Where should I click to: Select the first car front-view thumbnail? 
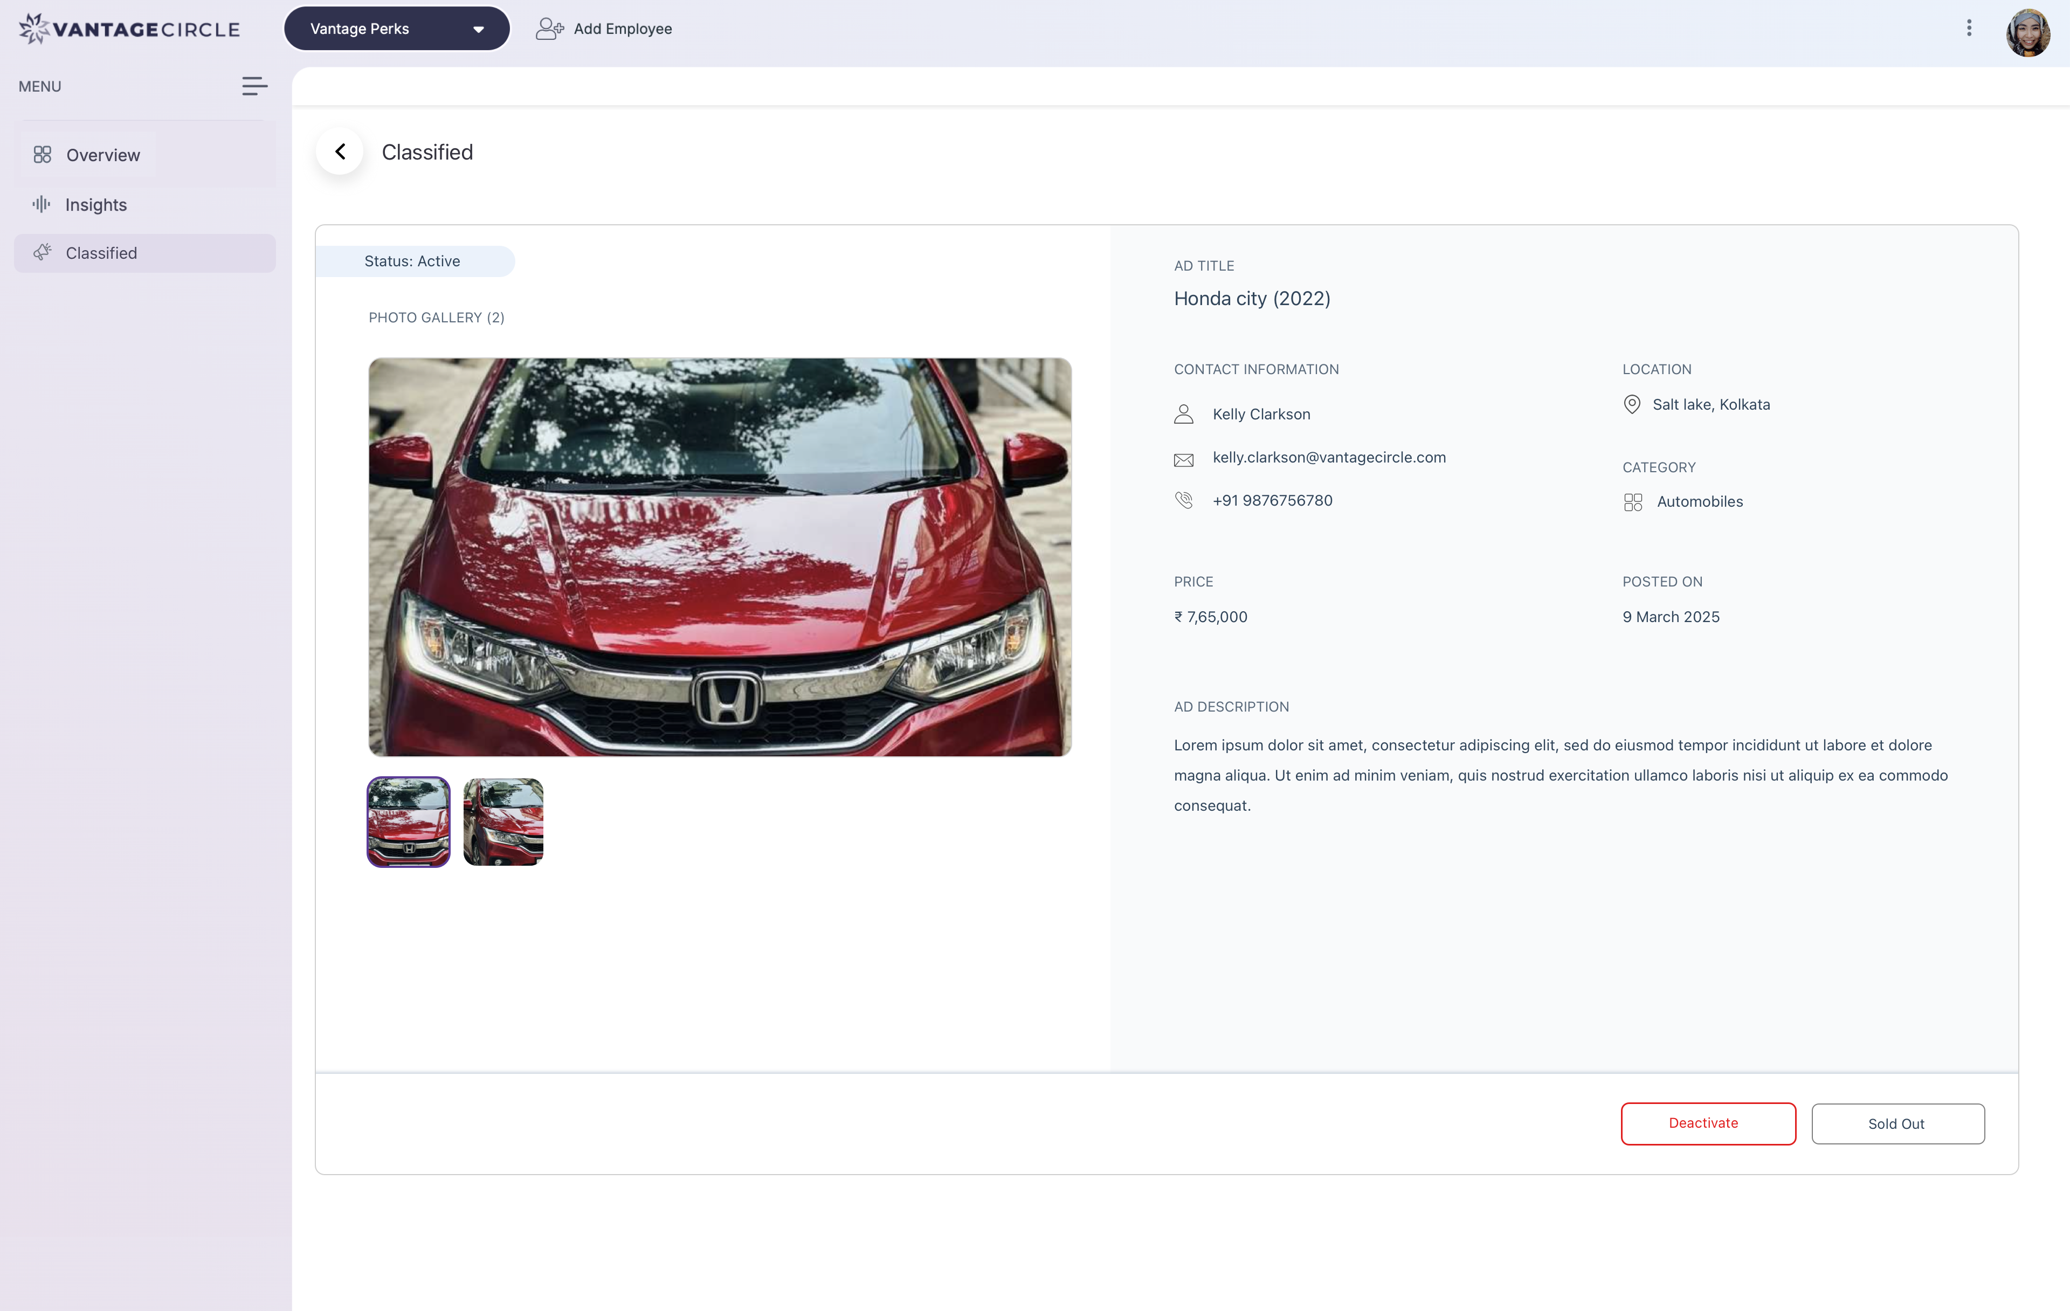(x=408, y=822)
